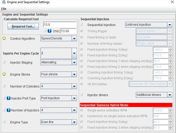Viewport: 176px width, 133px height.
Task: Open the Injector Staging Alternating dropdown
Action: coord(58,62)
